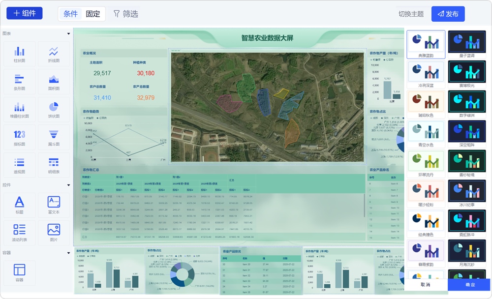Add the 图片 image control
This screenshot has width=492, height=299.
[x=54, y=233]
